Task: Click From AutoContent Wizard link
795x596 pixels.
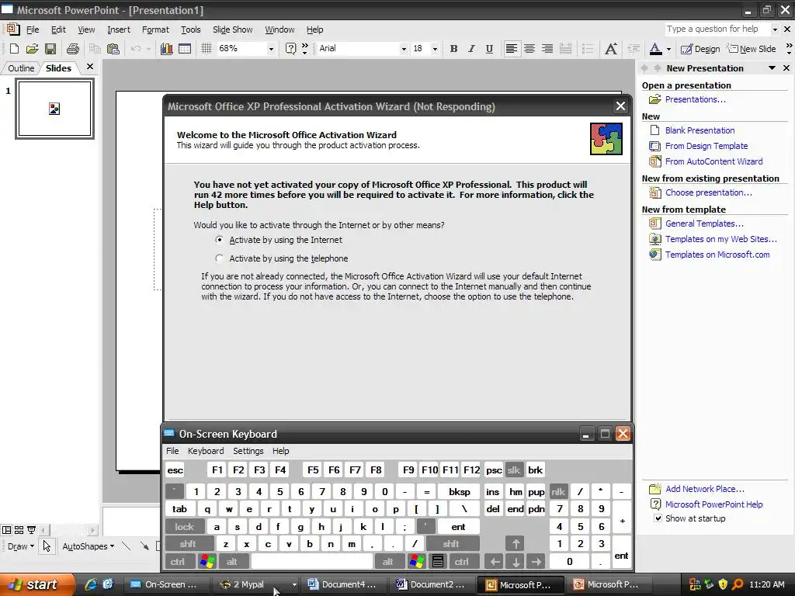Action: (x=714, y=161)
